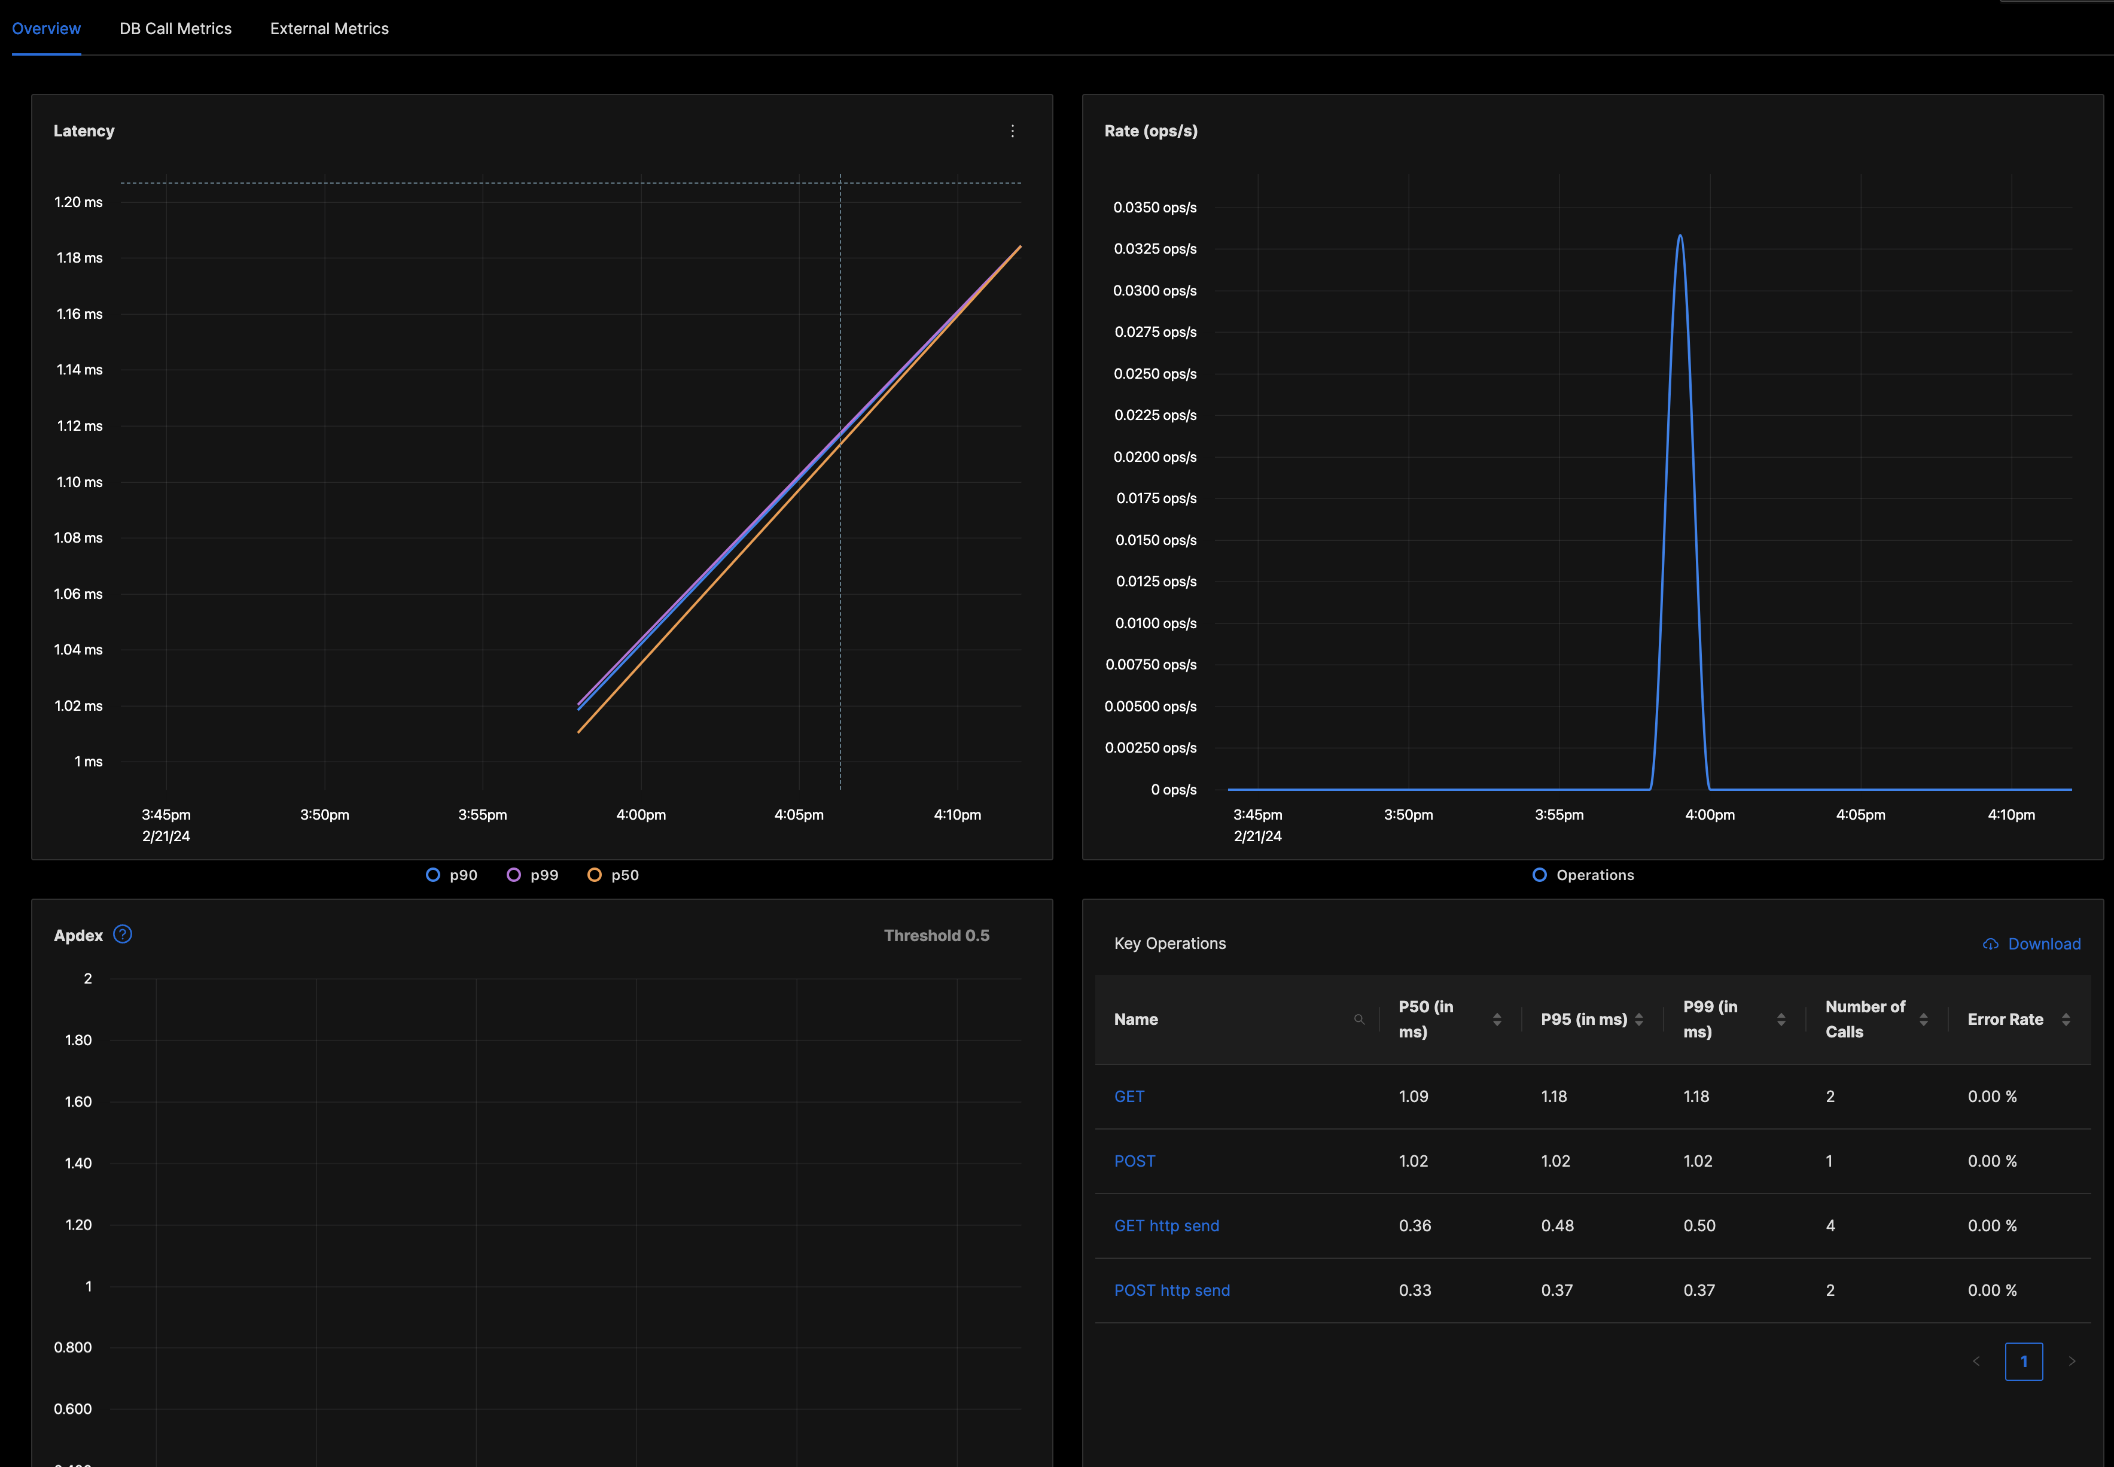Switch to the DB Call Metrics tab

point(175,29)
